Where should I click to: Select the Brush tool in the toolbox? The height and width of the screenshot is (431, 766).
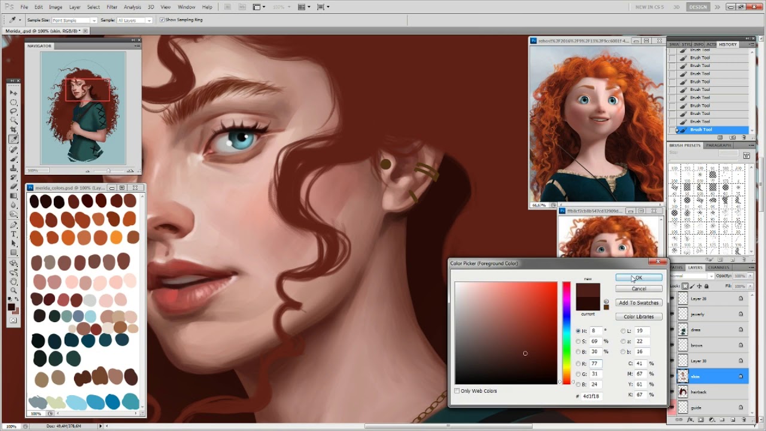tap(13, 159)
